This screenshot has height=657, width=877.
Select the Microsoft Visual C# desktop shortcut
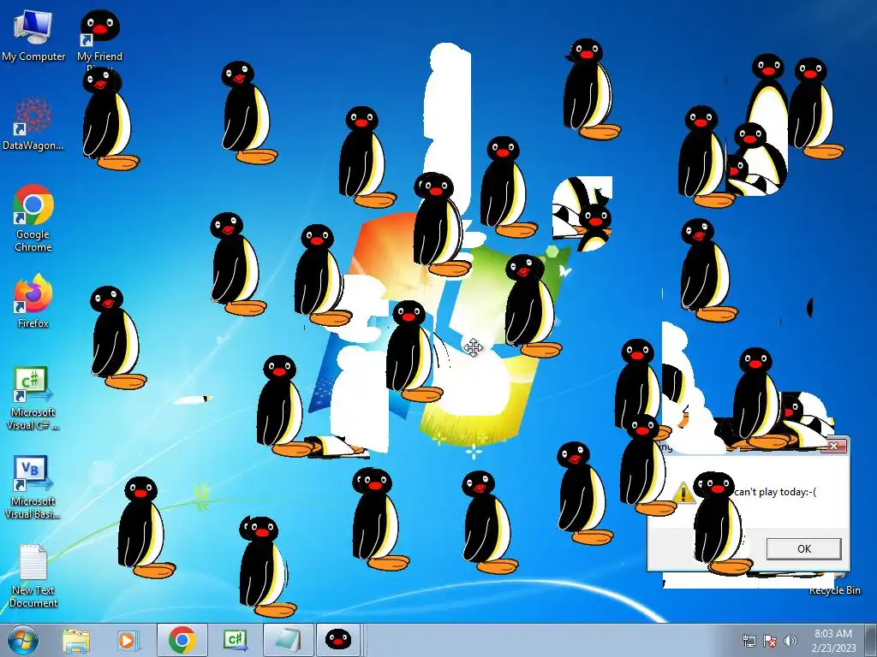tap(33, 399)
